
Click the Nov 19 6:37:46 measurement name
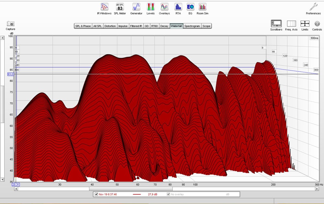point(108,194)
